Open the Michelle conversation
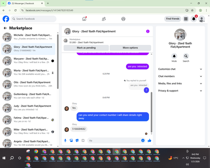 pos(28,37)
